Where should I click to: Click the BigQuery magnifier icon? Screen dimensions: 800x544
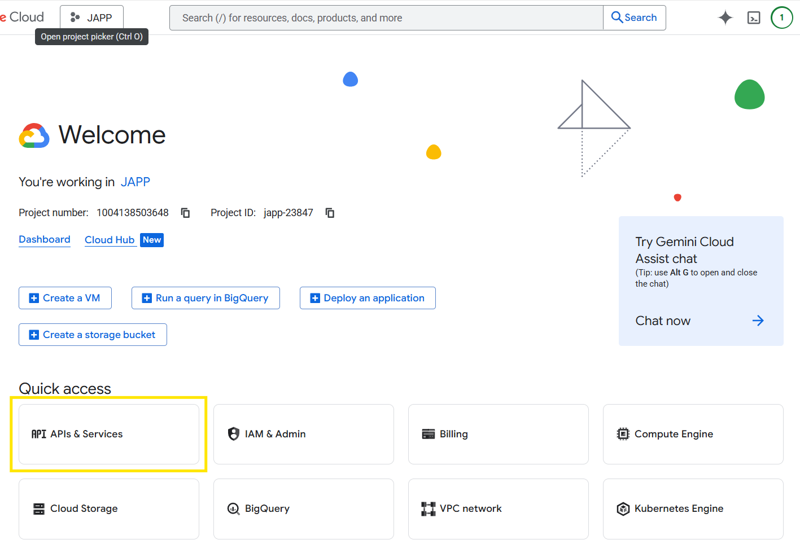233,509
